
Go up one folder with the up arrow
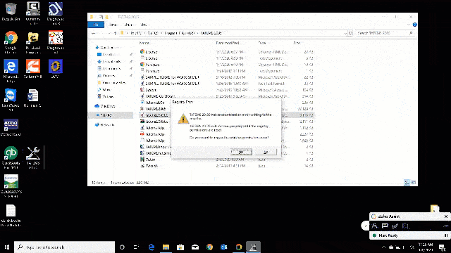tap(115, 33)
